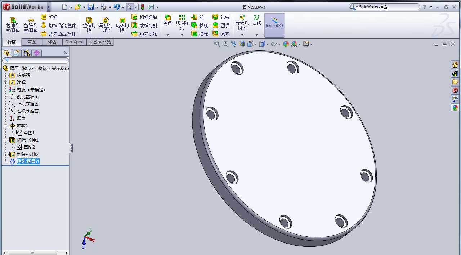Viewport: 461px width, 255px height.
Task: Switch to the 特征 tab
Action: click(x=12, y=42)
